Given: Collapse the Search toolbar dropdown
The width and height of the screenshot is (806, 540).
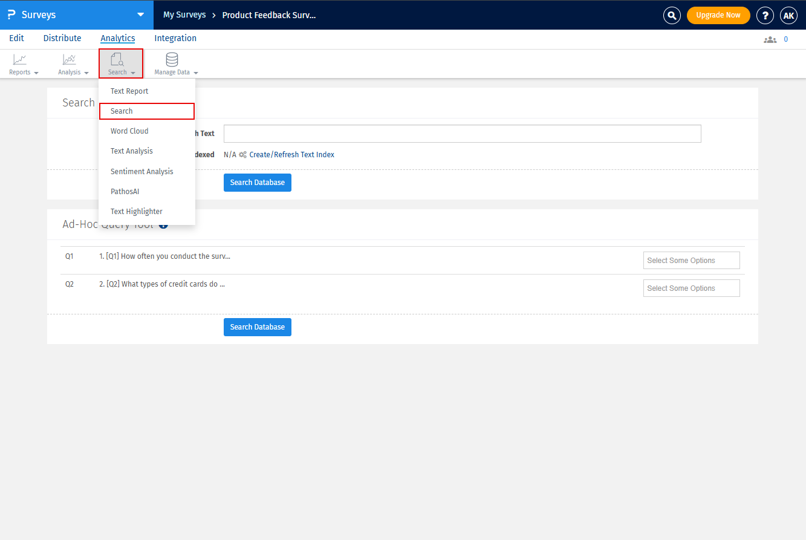Looking at the screenshot, I should (121, 63).
